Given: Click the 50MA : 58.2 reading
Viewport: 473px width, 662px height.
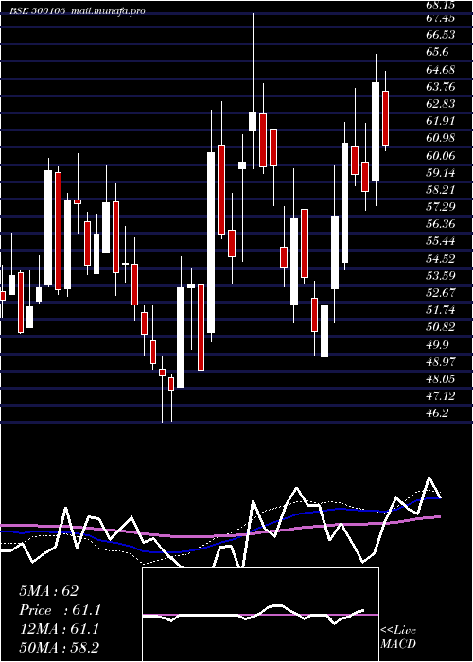Looking at the screenshot, I should click(x=59, y=648).
